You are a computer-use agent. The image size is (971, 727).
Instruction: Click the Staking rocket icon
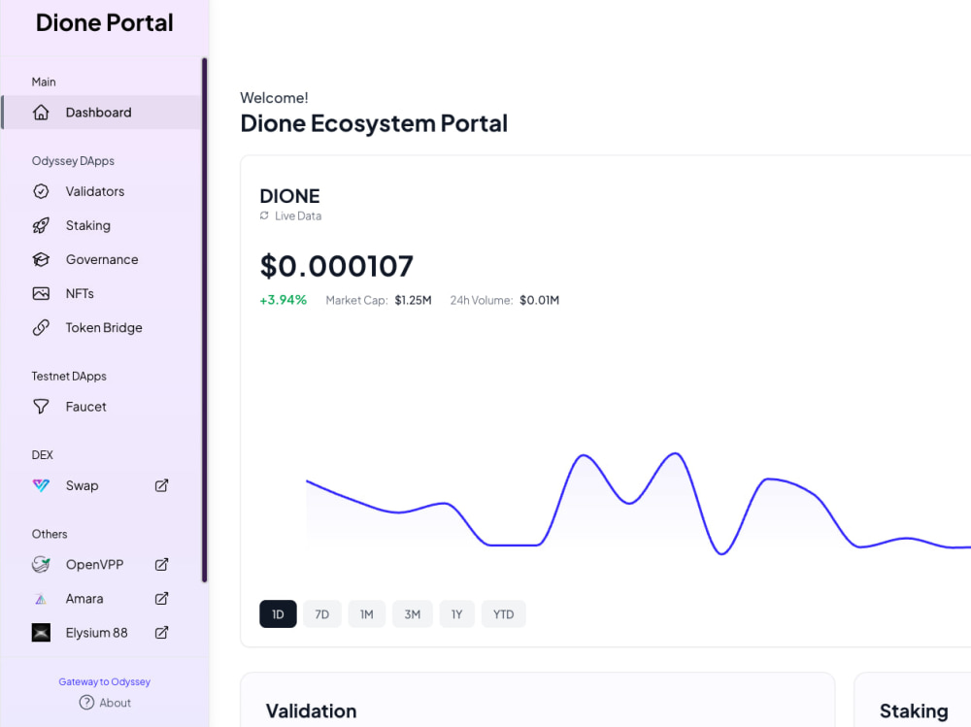[41, 225]
